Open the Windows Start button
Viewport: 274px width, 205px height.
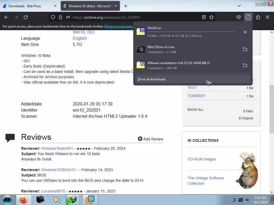7,200
